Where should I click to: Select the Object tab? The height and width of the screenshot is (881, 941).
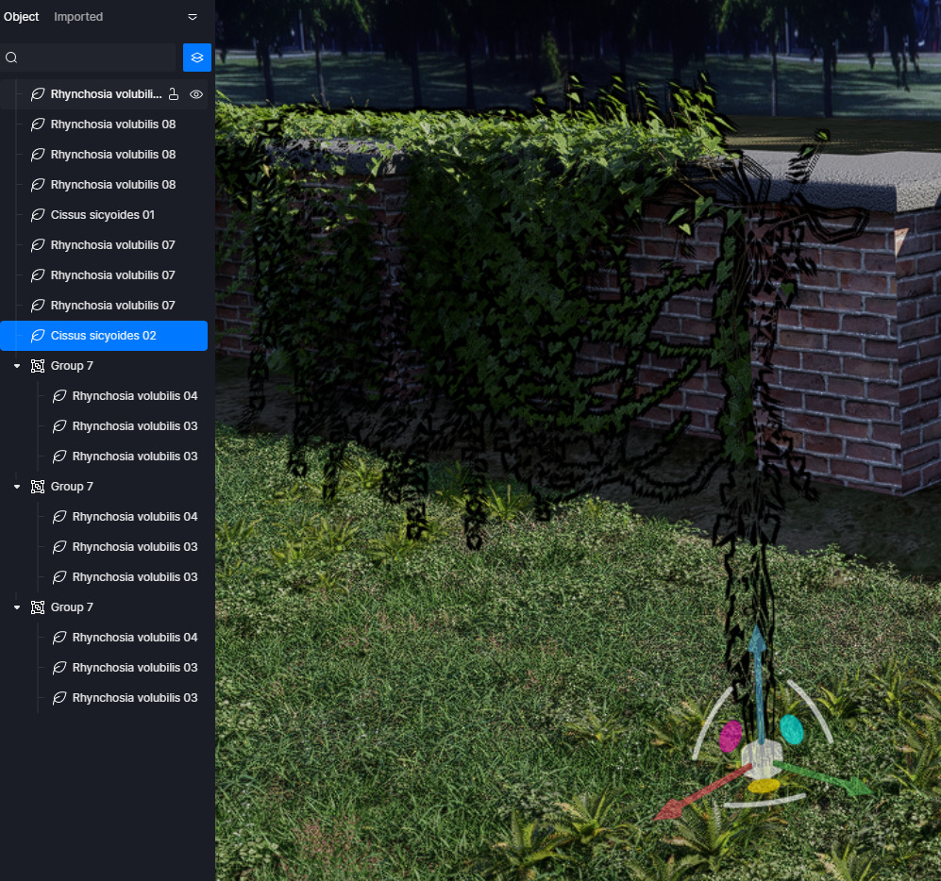(21, 17)
